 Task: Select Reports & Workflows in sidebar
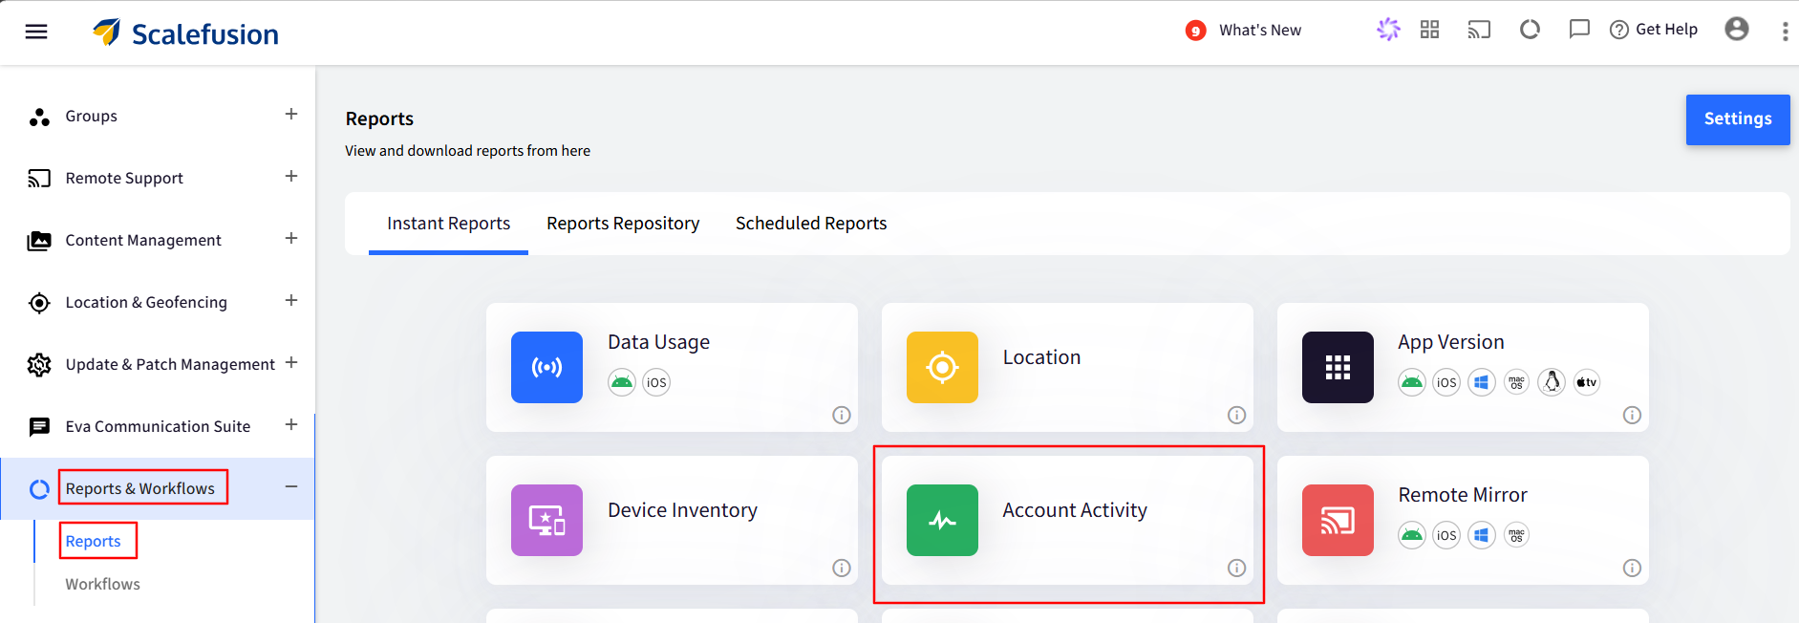pyautogui.click(x=140, y=489)
